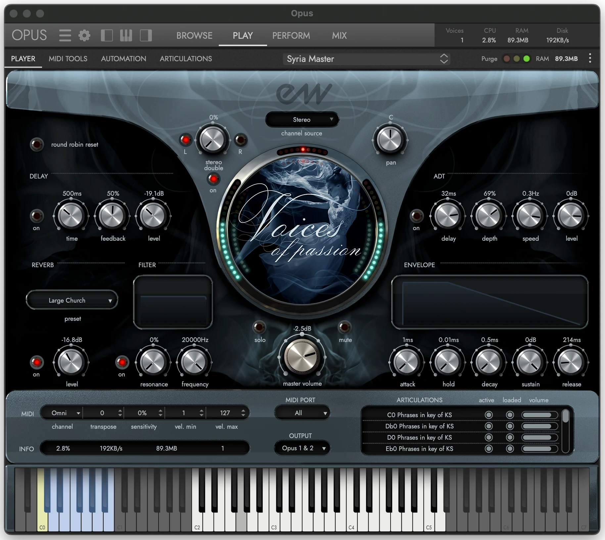Open the three-dot options menu
Image resolution: width=605 pixels, height=540 pixels.
click(x=590, y=59)
